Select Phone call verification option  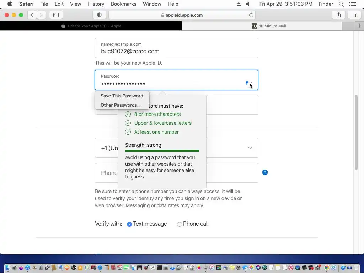(x=180, y=224)
